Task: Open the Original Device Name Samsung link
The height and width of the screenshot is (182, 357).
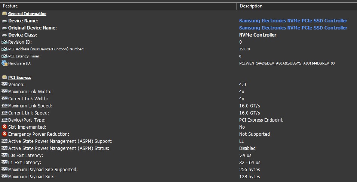Action: [293, 28]
